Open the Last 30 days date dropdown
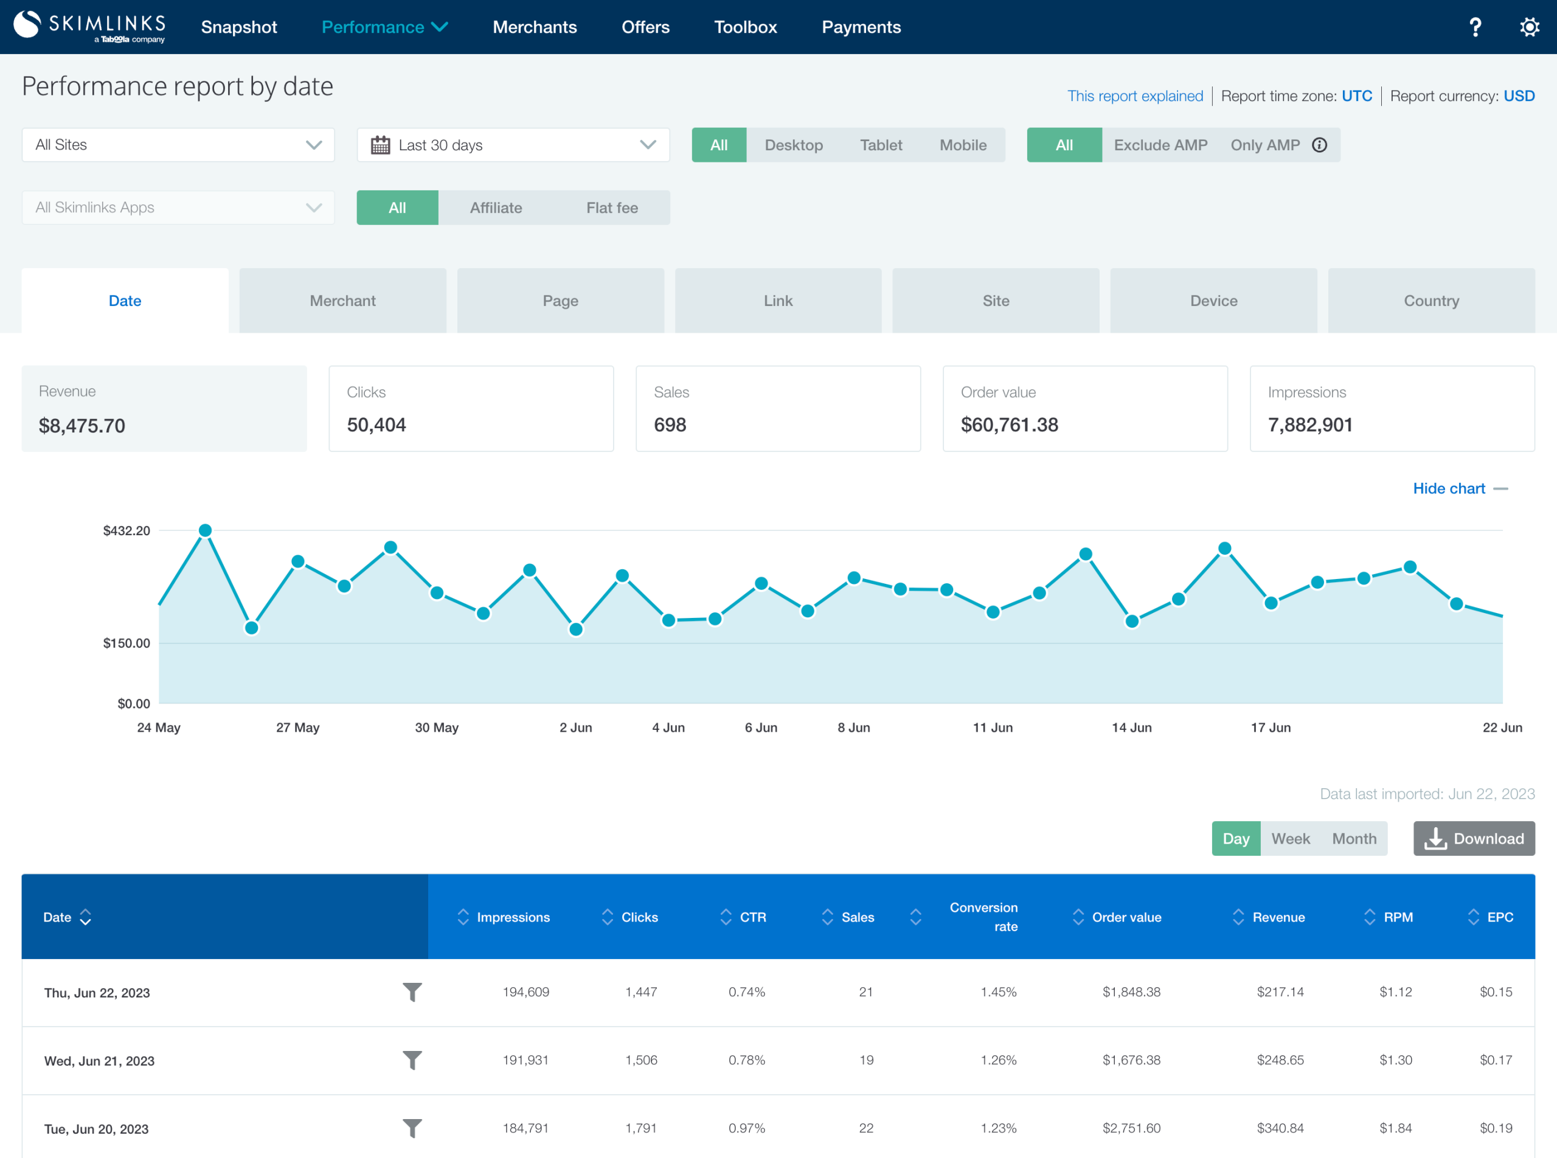The width and height of the screenshot is (1557, 1158). [x=513, y=145]
